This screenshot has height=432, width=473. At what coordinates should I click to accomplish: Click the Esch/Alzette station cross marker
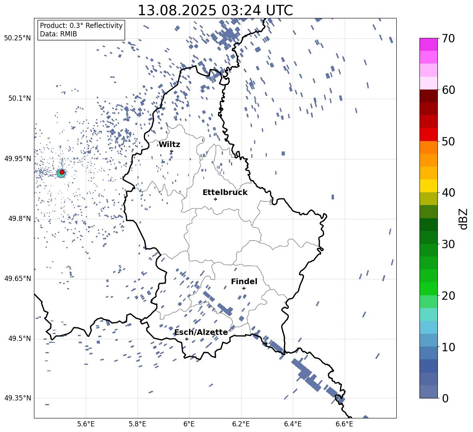(187, 339)
